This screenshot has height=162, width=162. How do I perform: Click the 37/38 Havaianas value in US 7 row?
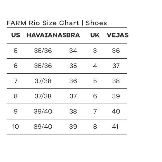point(43,81)
